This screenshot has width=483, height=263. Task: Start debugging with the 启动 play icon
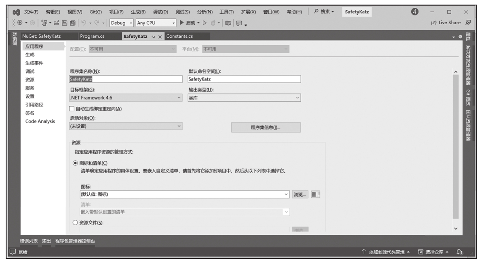click(x=182, y=23)
